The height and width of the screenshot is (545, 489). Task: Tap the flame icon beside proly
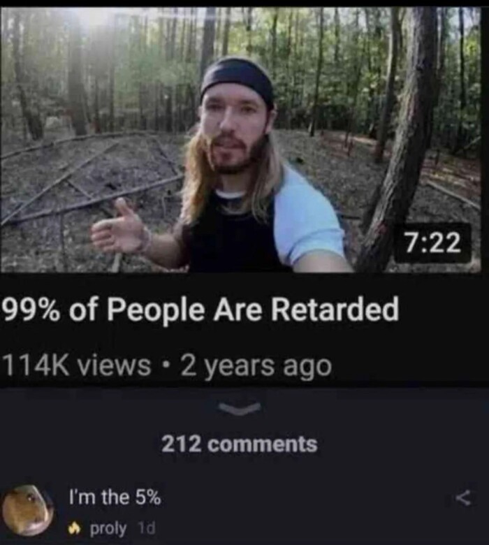coord(73,529)
